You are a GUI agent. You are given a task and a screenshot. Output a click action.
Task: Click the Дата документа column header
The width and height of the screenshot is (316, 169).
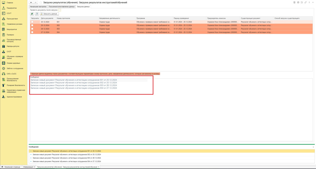click(x=48, y=18)
